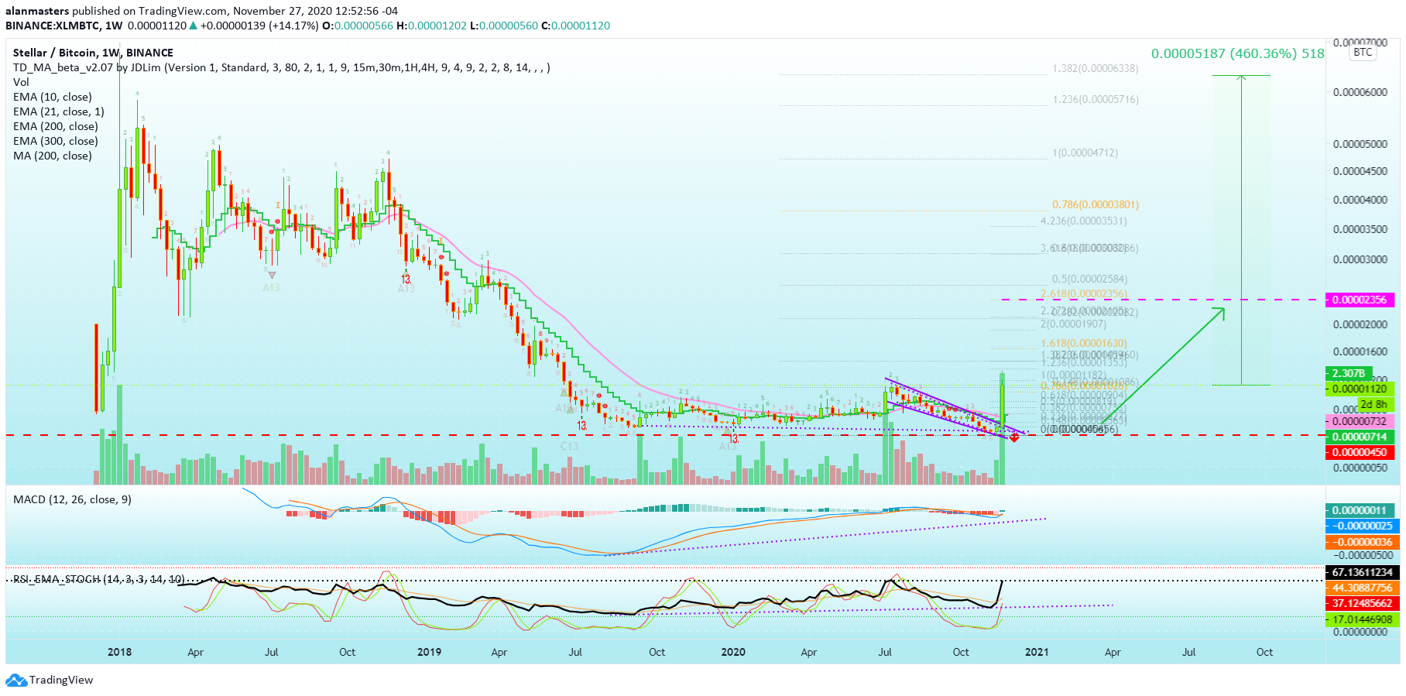Click the 2020 label on the time axis

(732, 652)
